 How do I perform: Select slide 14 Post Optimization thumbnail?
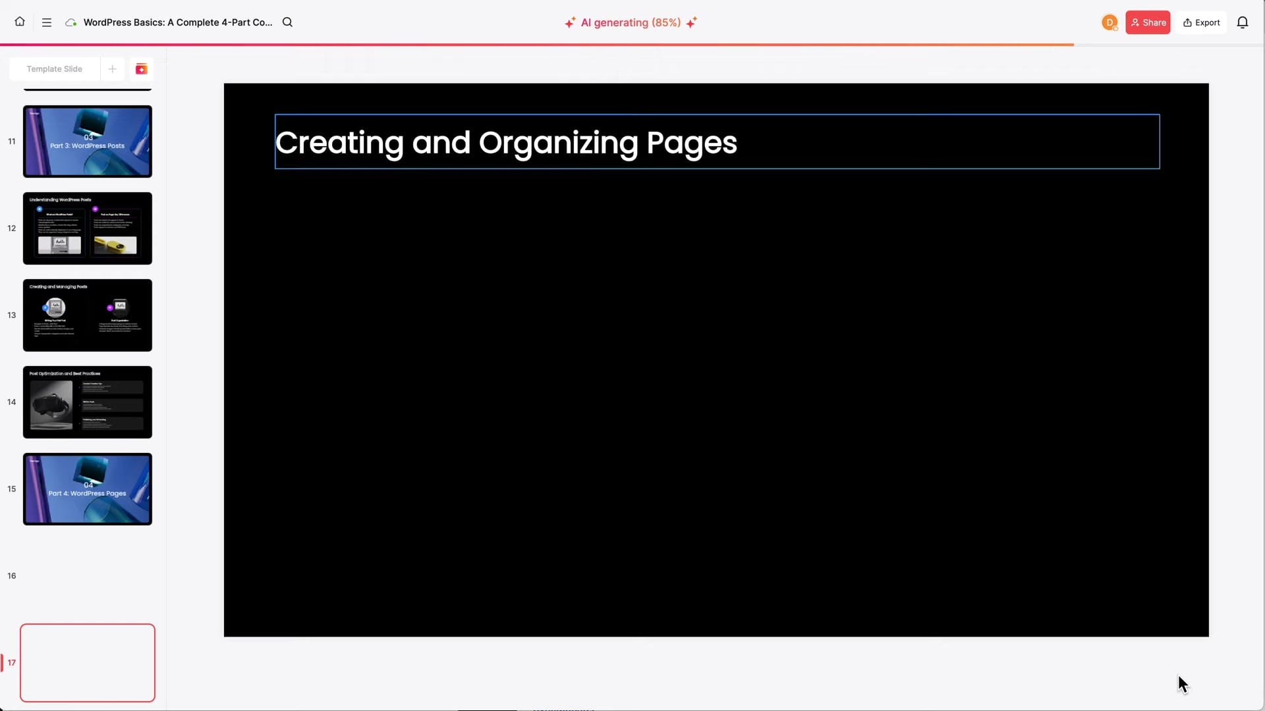point(88,402)
